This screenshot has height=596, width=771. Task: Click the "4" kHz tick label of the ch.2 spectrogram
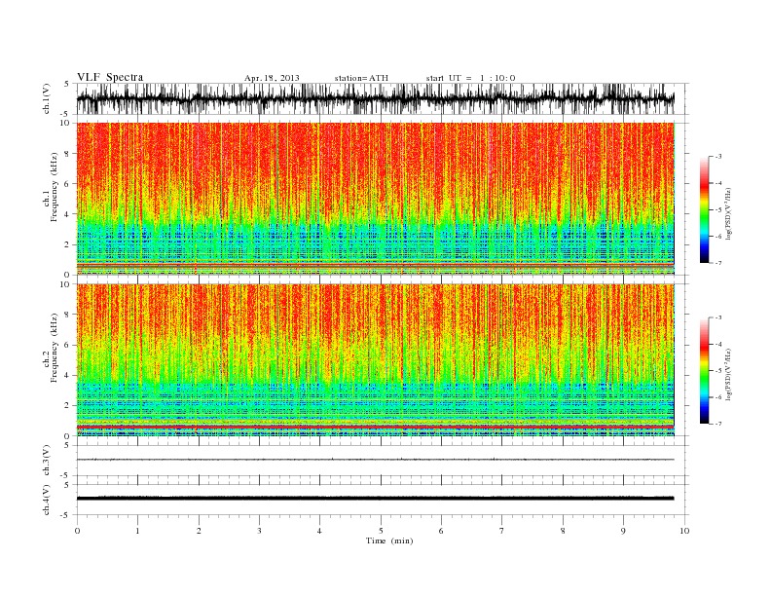67,375
